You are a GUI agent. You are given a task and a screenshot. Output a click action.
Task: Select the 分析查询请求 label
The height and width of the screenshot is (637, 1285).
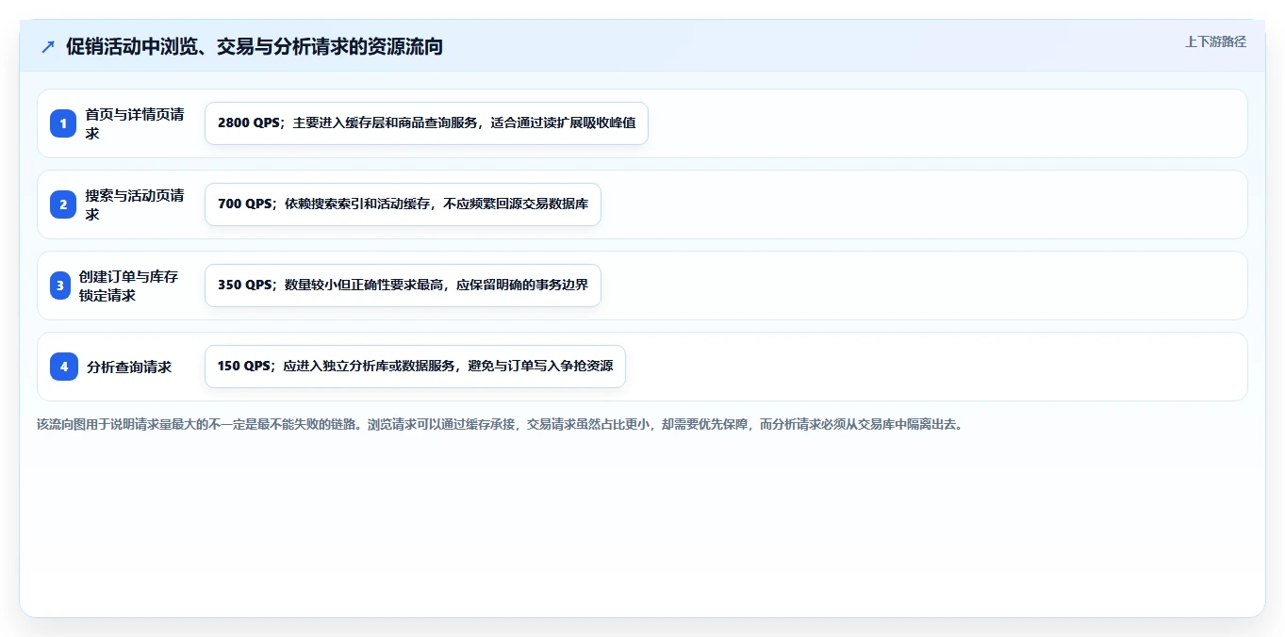point(129,367)
